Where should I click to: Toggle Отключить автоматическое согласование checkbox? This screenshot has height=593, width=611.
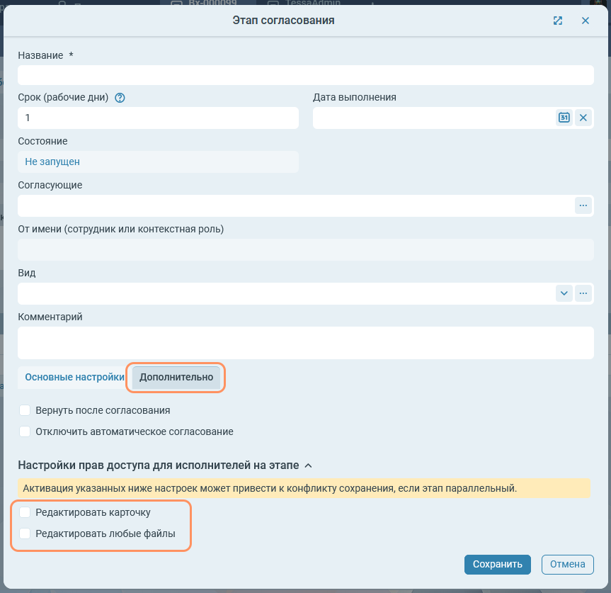[x=25, y=431]
